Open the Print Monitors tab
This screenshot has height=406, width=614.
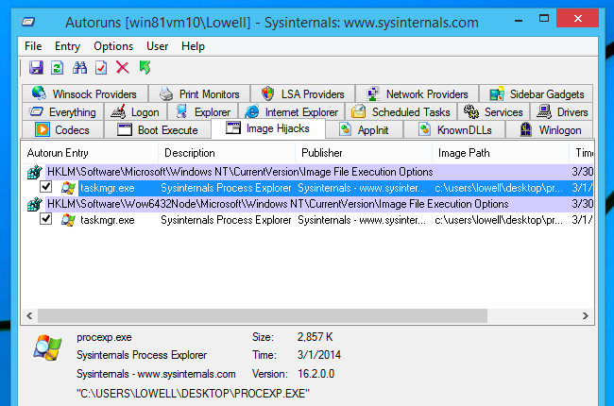tap(199, 94)
